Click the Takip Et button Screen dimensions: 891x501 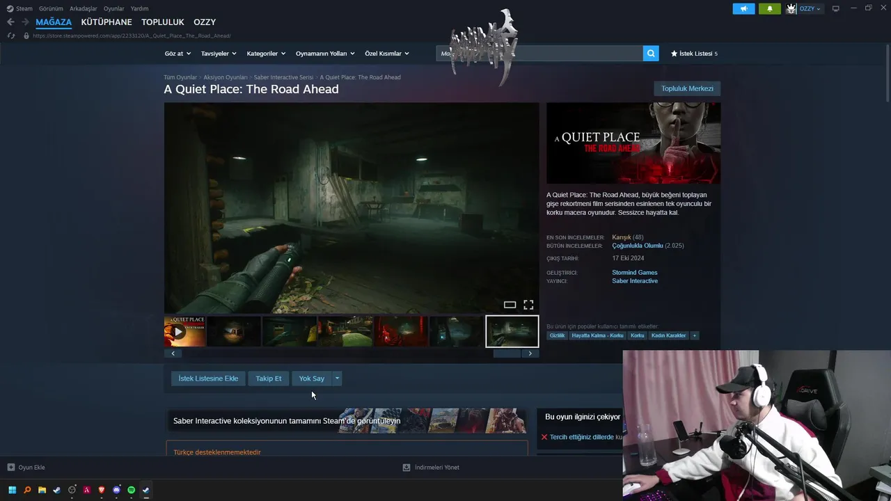pos(269,379)
